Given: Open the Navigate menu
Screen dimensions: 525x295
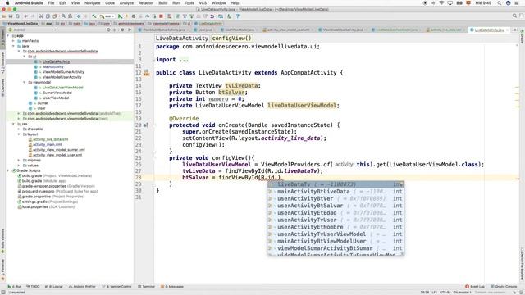Looking at the screenshot, I should tap(92, 3).
